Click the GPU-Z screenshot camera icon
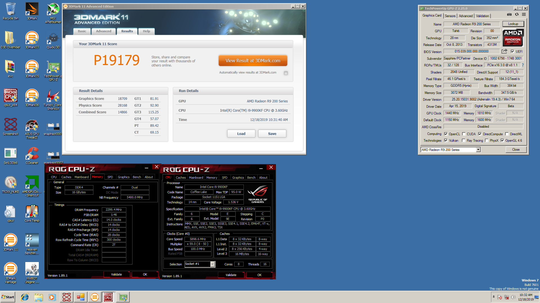Image resolution: width=540 pixels, height=303 pixels. point(509,14)
